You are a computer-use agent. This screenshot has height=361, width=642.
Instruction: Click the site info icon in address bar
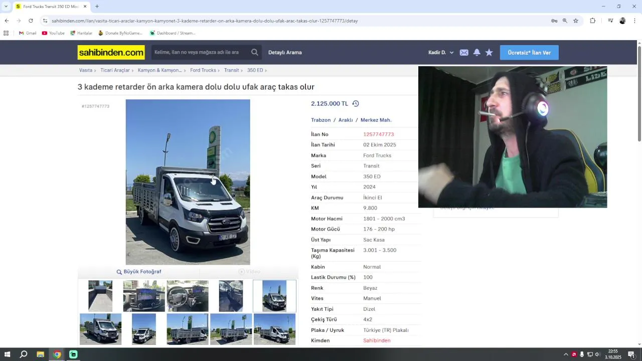click(x=45, y=21)
